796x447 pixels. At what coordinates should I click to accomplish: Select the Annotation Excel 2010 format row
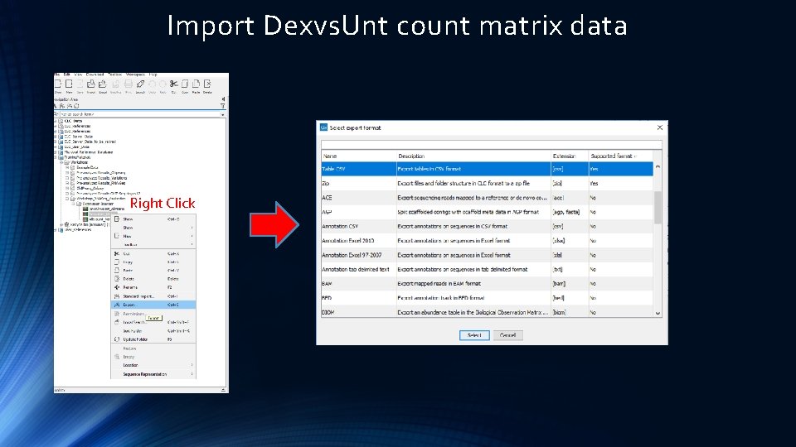click(x=488, y=241)
